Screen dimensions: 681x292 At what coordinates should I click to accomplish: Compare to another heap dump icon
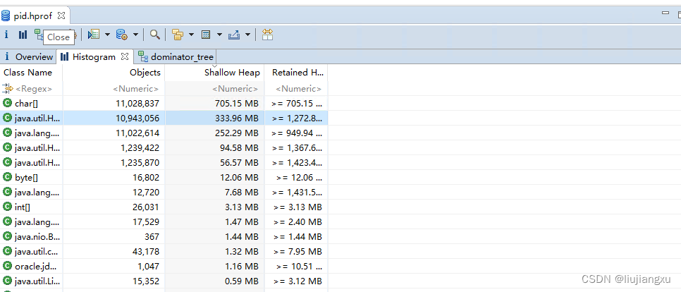pyautogui.click(x=268, y=35)
